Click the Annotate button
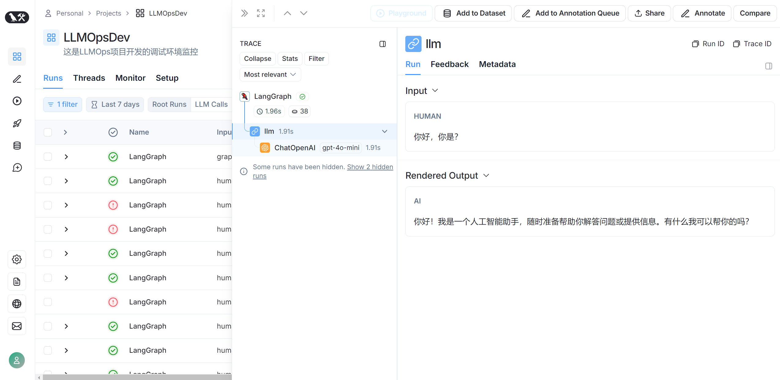The width and height of the screenshot is (780, 380). tap(702, 13)
